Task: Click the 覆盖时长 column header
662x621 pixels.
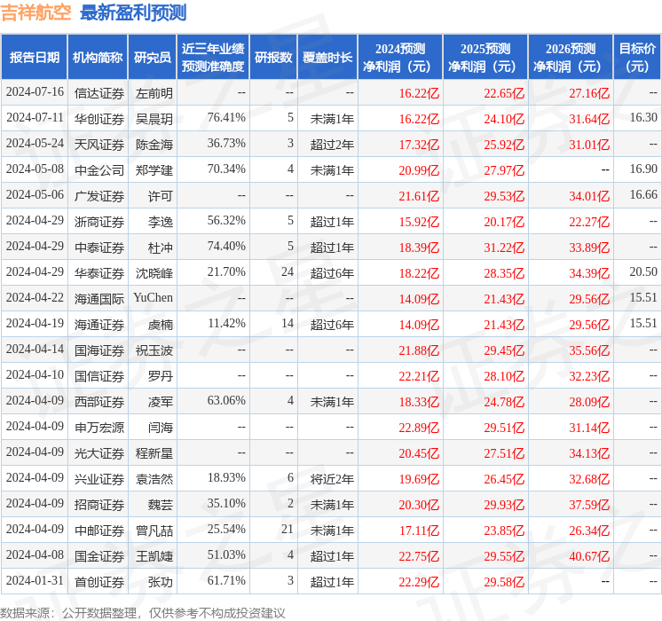Action: 327,57
